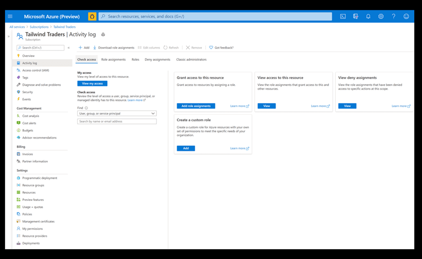Click View under View access to this resource
The width and height of the screenshot is (422, 259).
[x=266, y=106]
